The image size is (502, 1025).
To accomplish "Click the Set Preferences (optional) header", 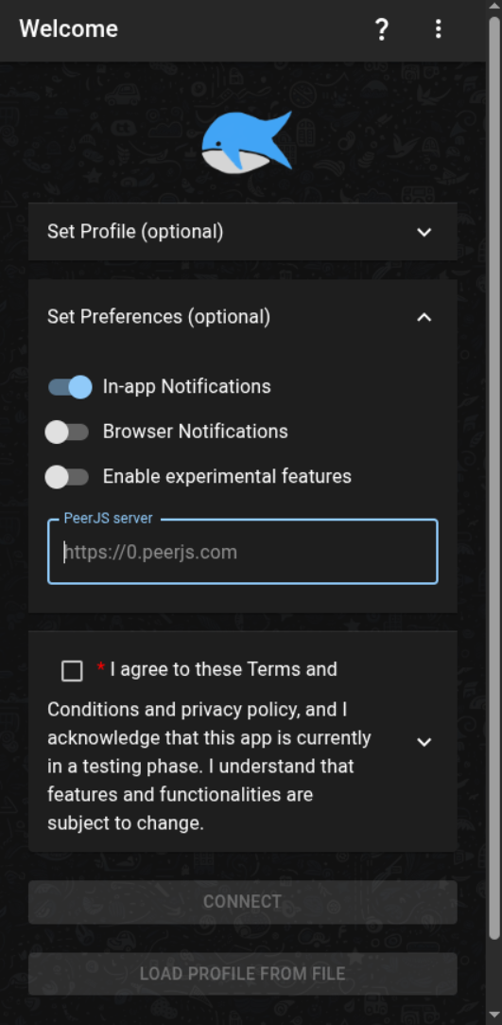I will tap(243, 317).
